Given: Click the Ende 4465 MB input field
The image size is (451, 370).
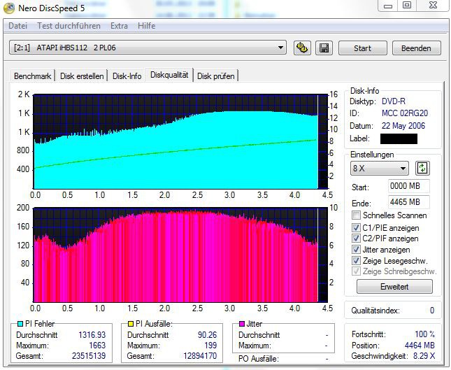Looking at the screenshot, I should [x=409, y=202].
